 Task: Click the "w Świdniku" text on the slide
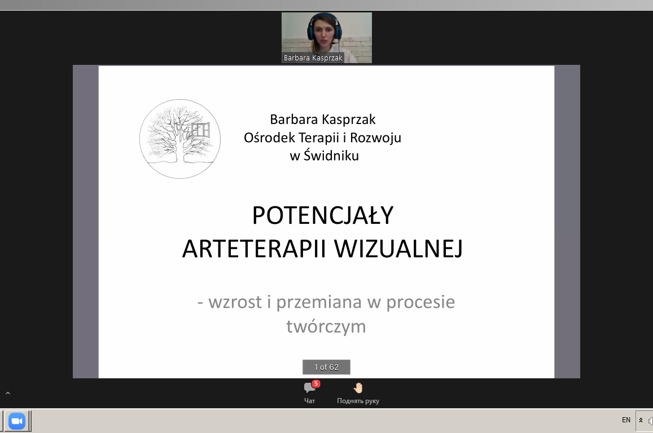pyautogui.click(x=324, y=156)
